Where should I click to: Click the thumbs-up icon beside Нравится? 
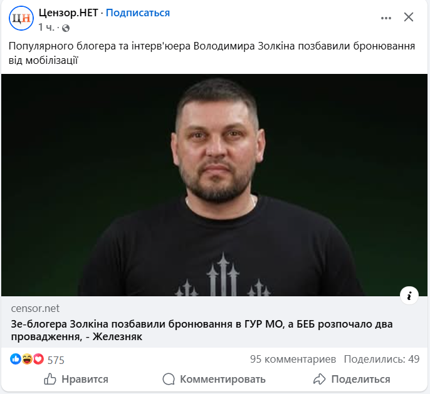[x=50, y=379]
